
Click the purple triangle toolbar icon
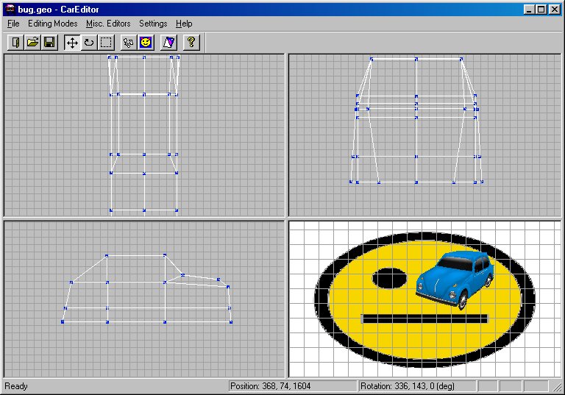(168, 43)
